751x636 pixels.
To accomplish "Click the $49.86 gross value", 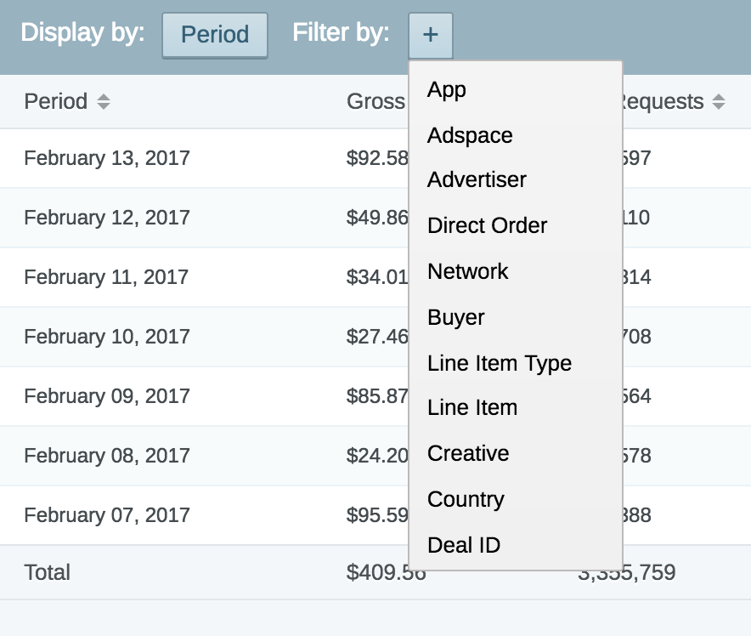I will pos(377,218).
